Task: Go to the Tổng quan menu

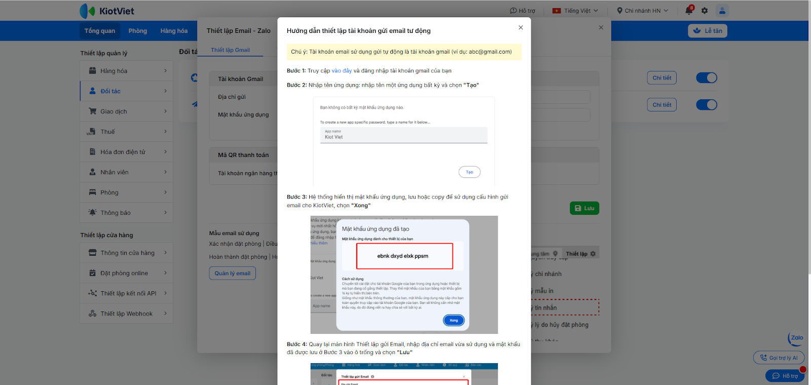Action: (x=100, y=31)
